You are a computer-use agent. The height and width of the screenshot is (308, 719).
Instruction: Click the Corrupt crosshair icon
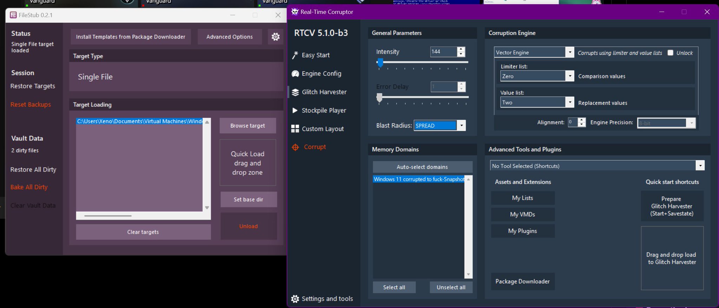295,147
